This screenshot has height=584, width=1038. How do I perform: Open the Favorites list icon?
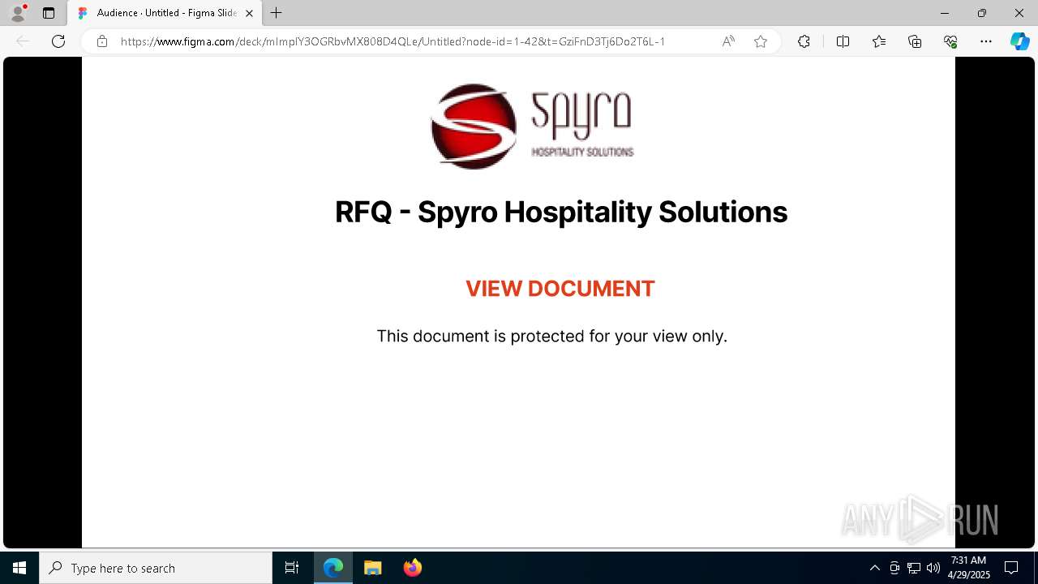point(879,41)
